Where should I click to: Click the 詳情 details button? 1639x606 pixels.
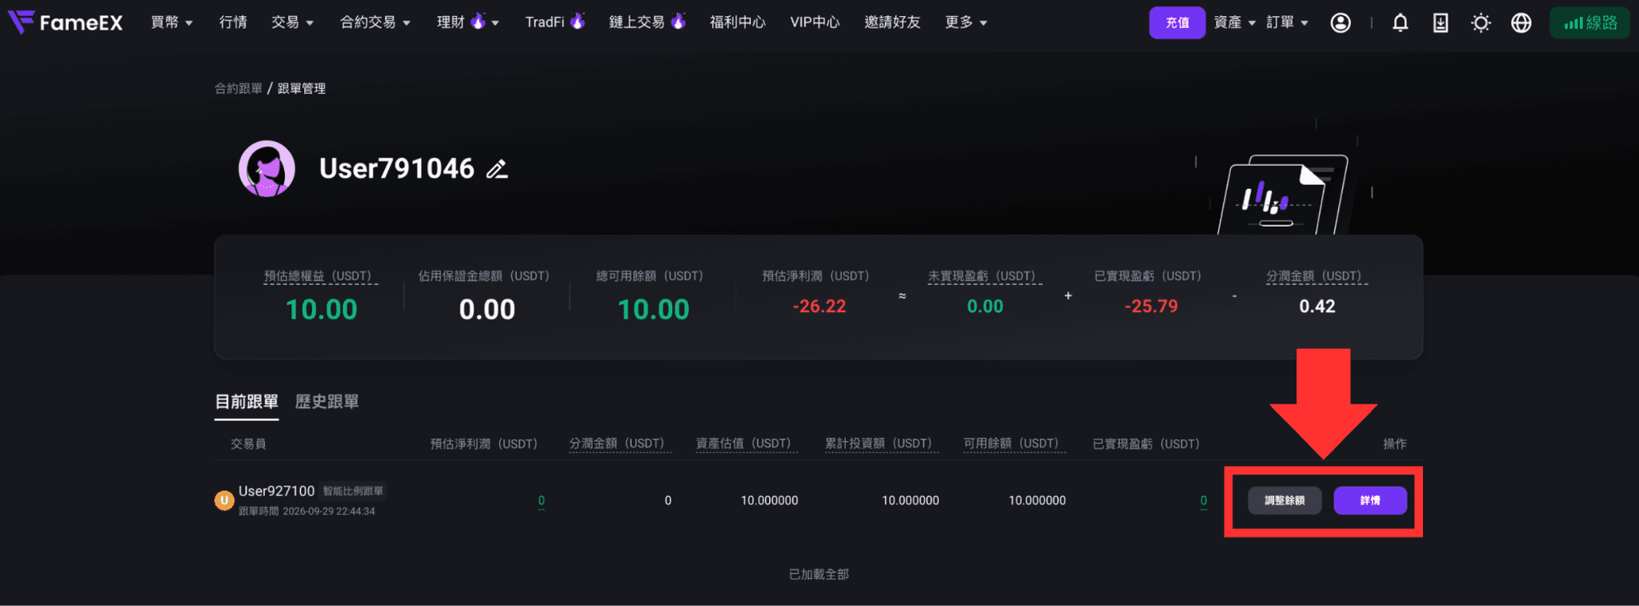tap(1370, 500)
